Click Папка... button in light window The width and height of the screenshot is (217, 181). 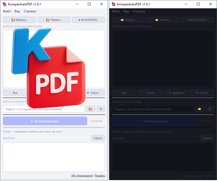click(54, 20)
